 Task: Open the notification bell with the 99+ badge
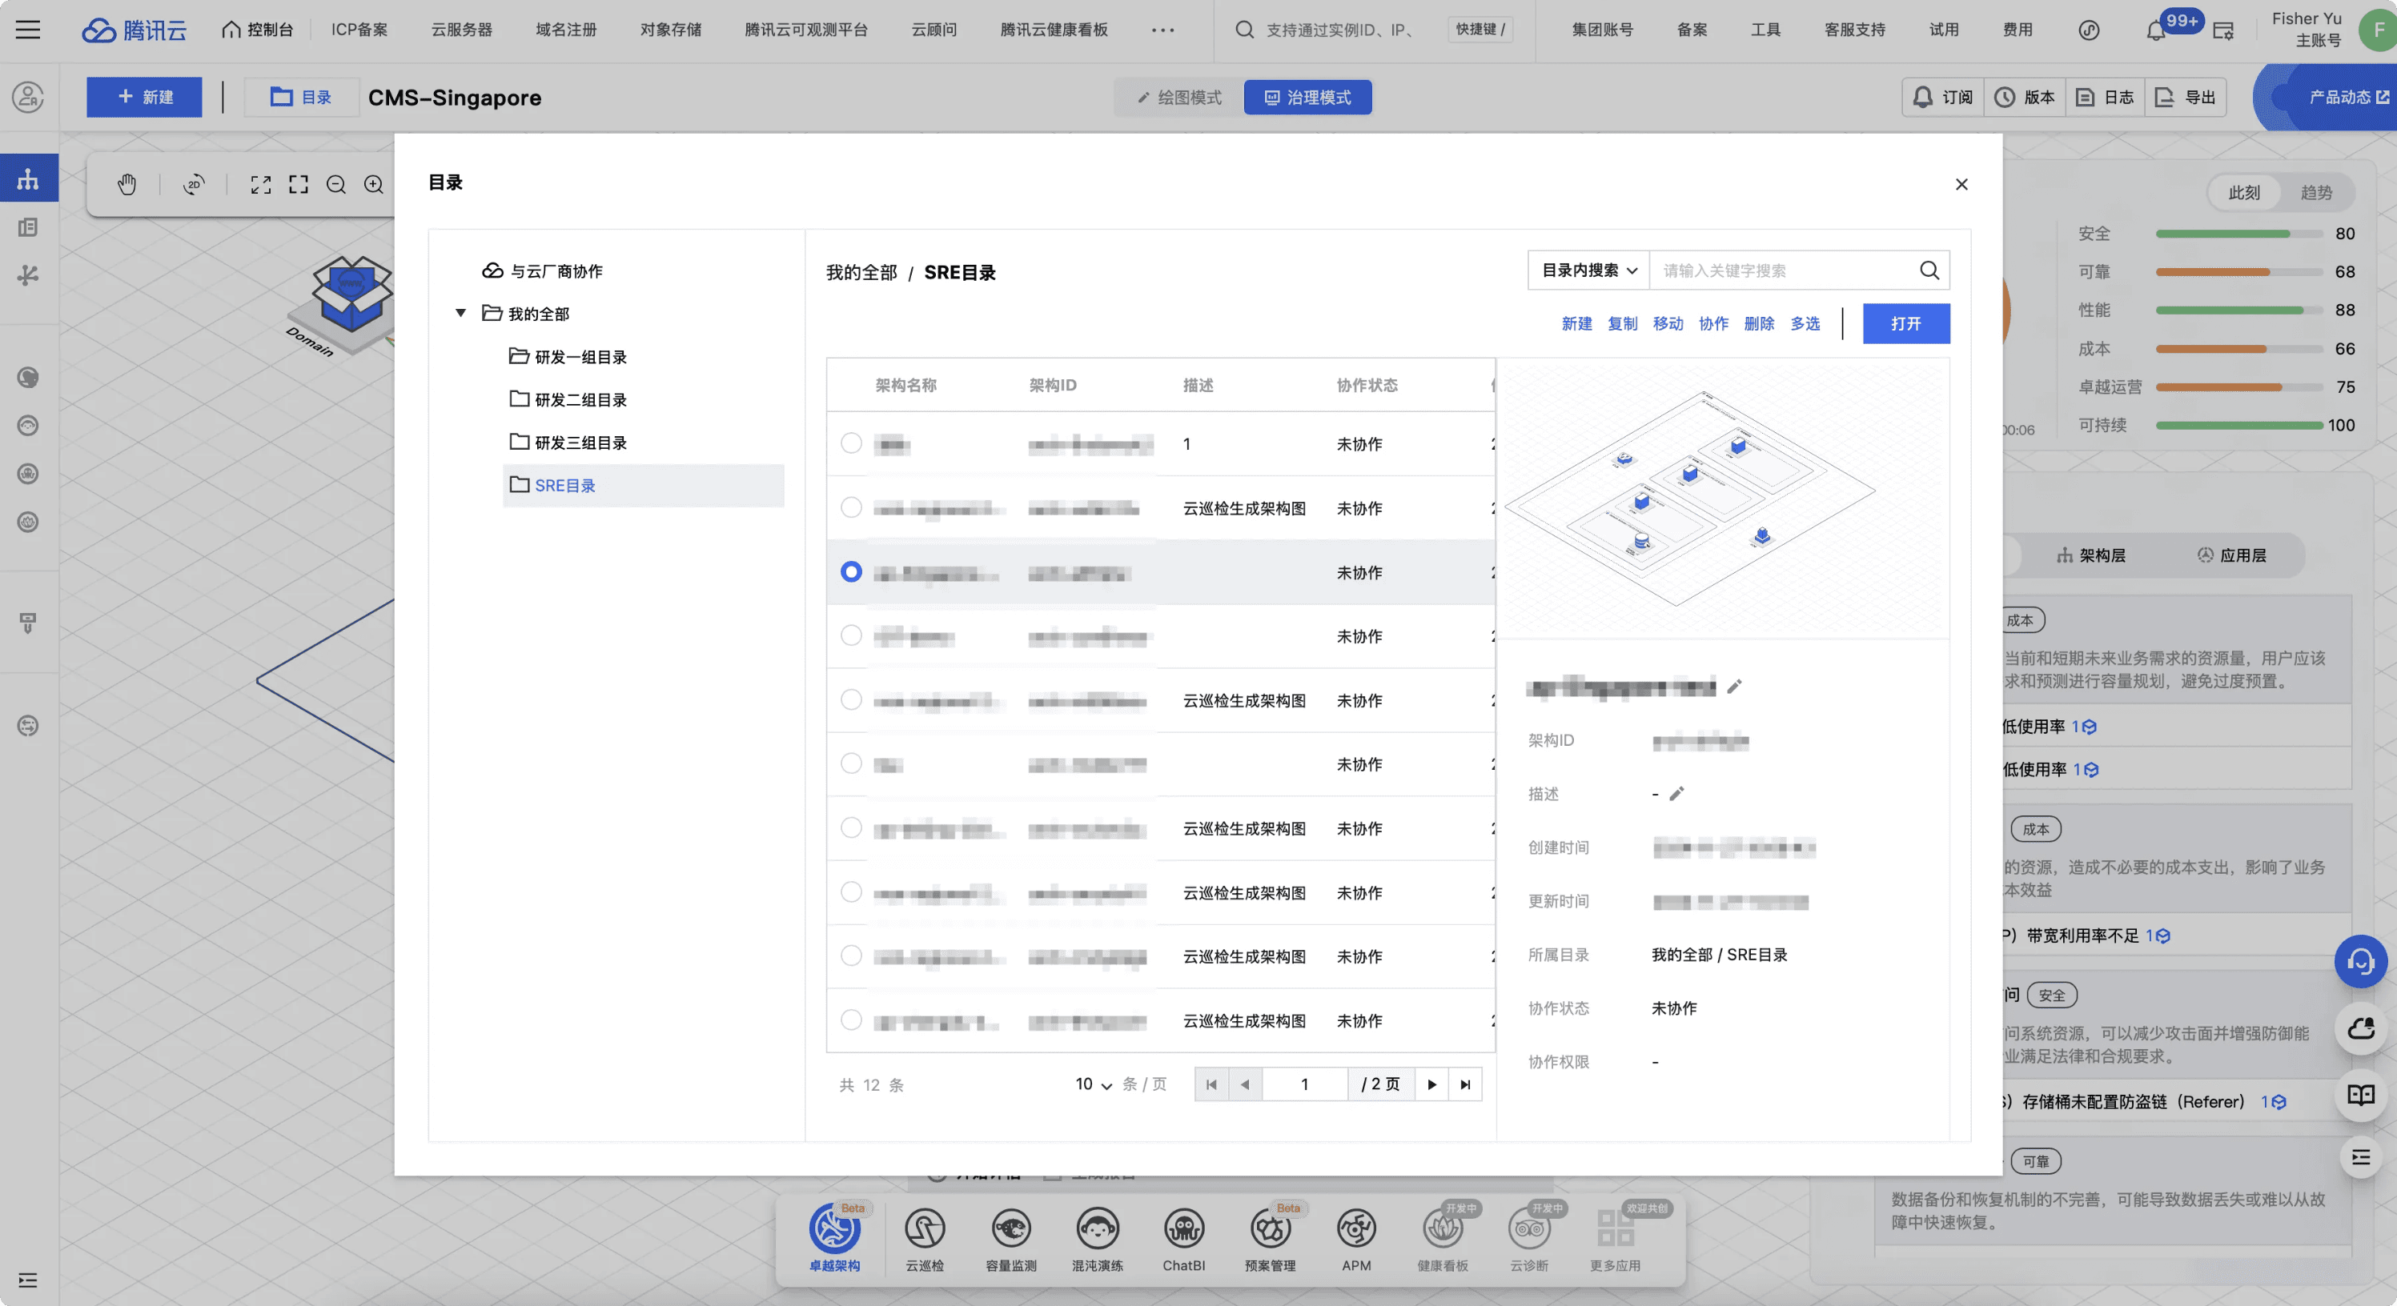pos(2155,30)
